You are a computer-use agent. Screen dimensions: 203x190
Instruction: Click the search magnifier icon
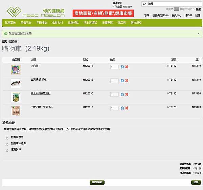[x=144, y=4]
